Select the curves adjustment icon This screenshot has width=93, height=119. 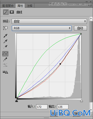[6, 12]
